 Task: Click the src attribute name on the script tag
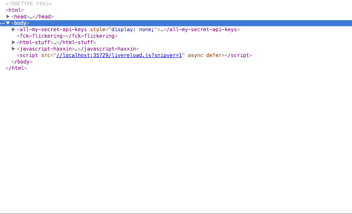pyautogui.click(x=46, y=55)
